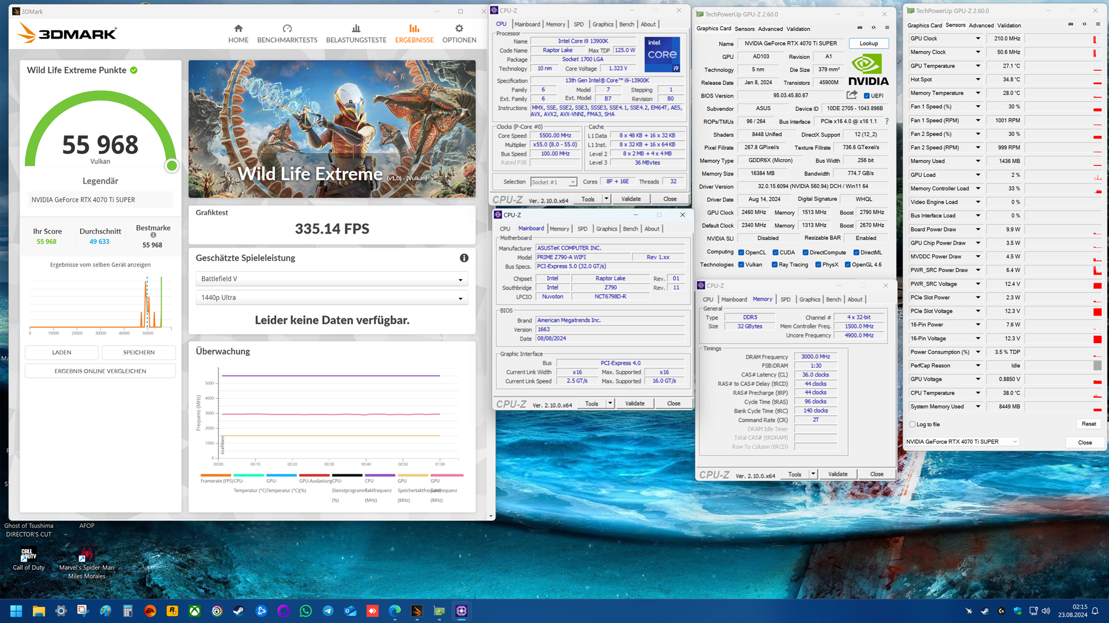Open Mainboard tab in top CPU-Z window
Screen dimensions: 1109x623
tap(527, 24)
